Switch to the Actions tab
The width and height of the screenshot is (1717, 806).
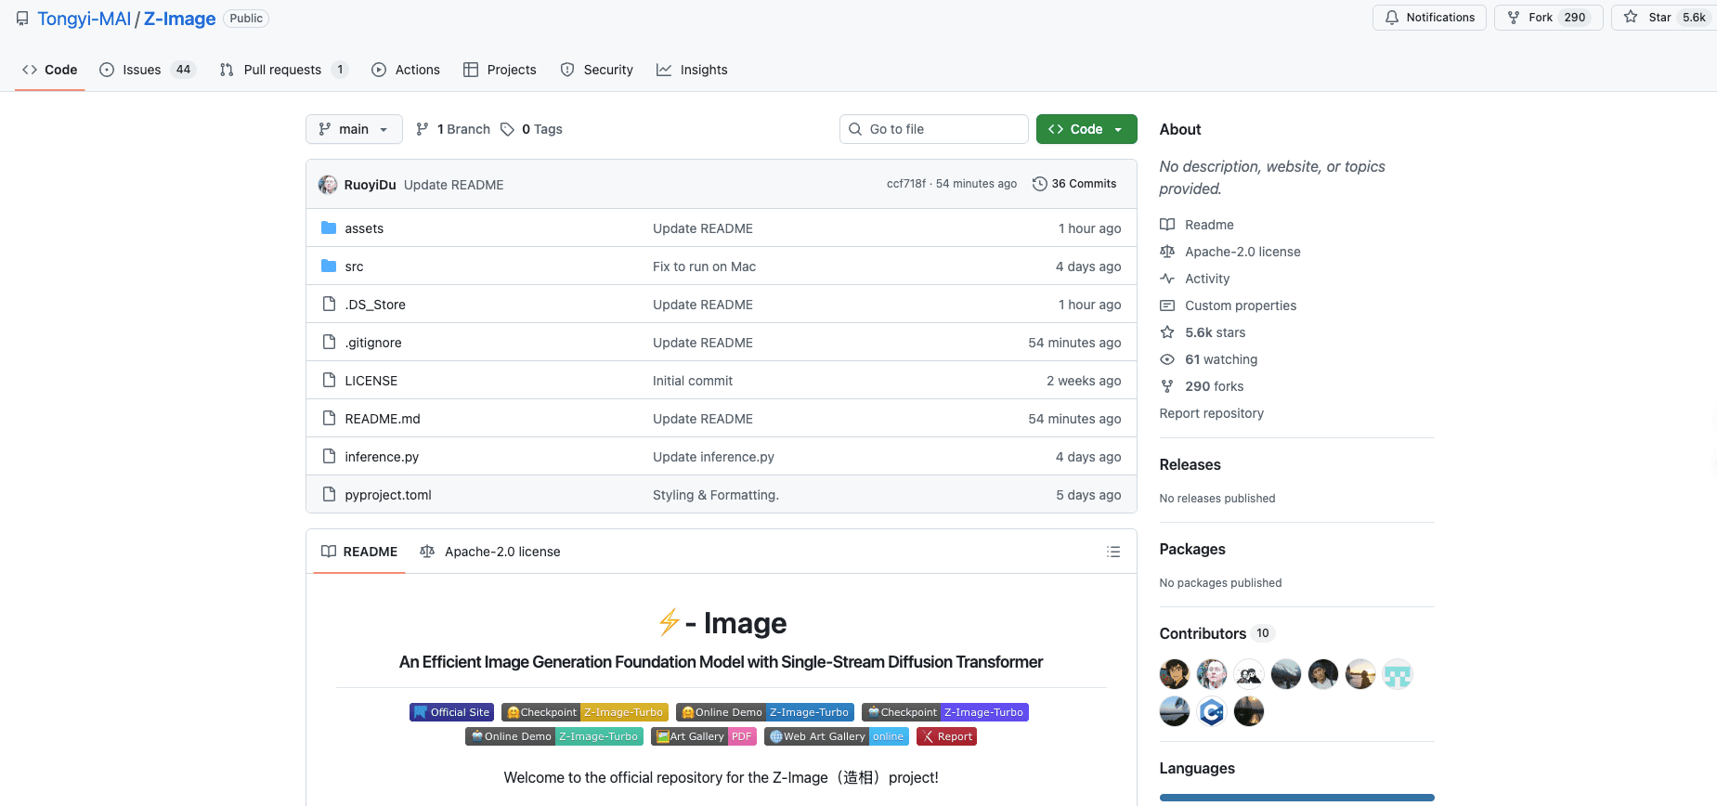[x=406, y=70]
